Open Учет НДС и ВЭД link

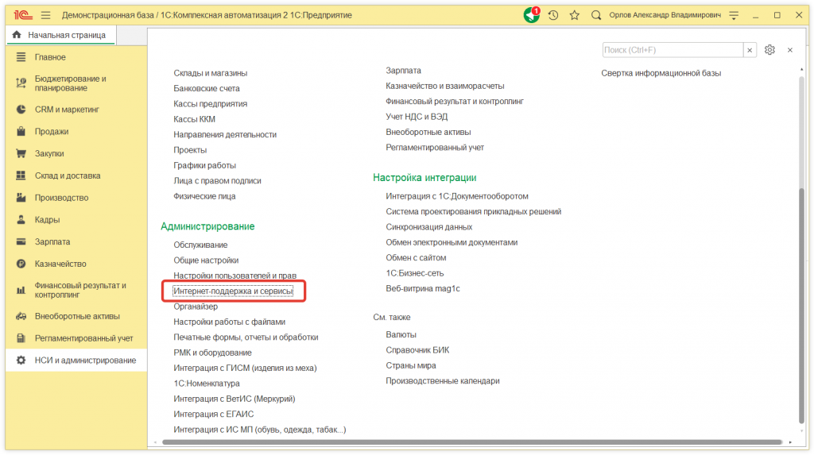417,117
